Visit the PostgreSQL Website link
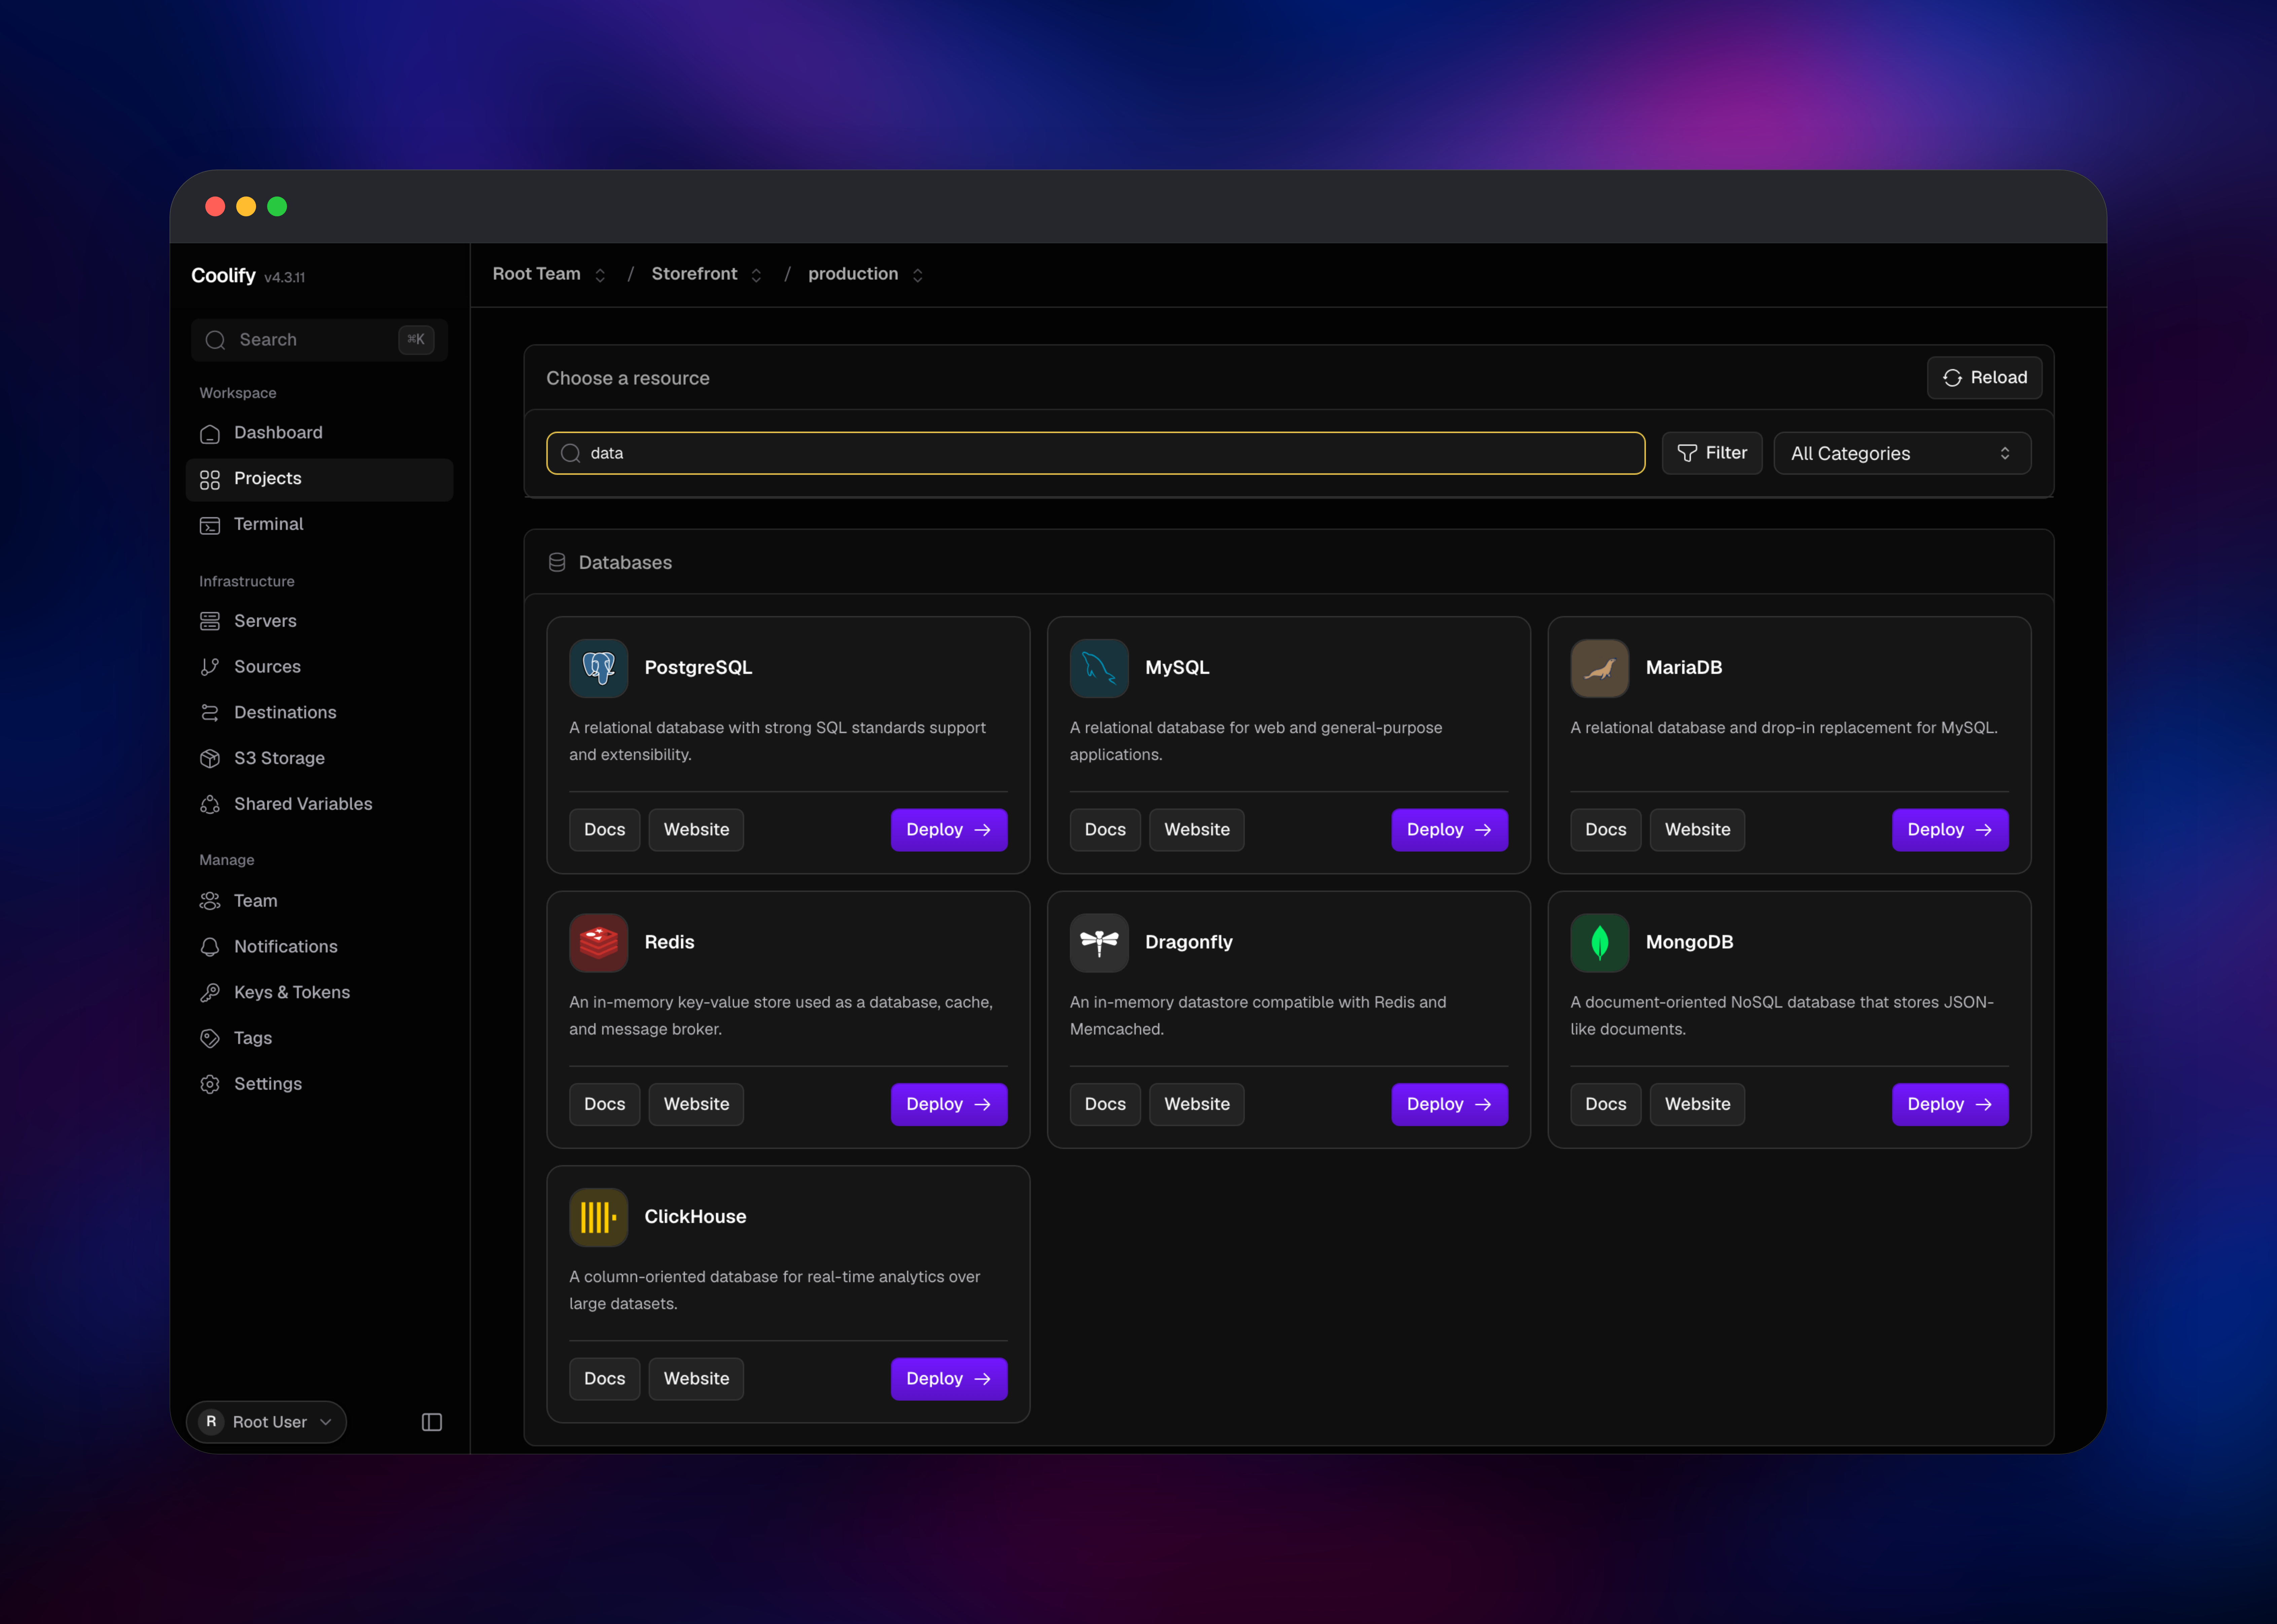Screen dimensions: 2277x1624 point(696,830)
